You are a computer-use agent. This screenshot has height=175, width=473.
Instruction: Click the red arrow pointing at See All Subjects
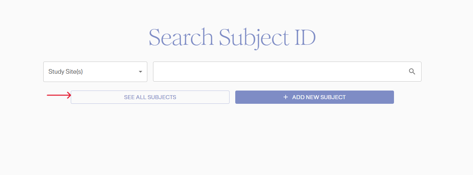(x=59, y=95)
